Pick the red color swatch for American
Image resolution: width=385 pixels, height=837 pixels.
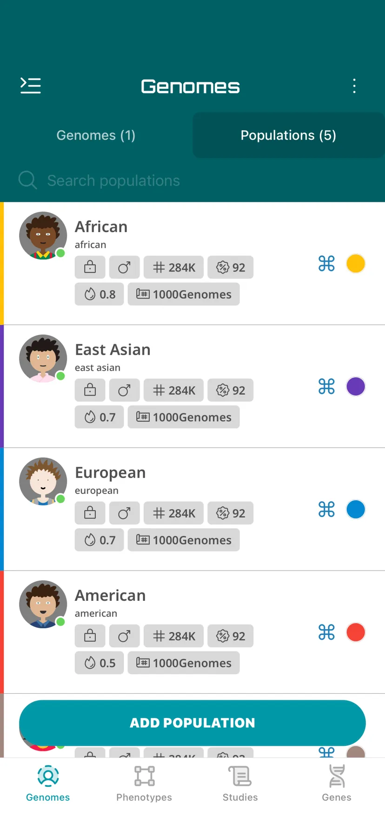(356, 632)
